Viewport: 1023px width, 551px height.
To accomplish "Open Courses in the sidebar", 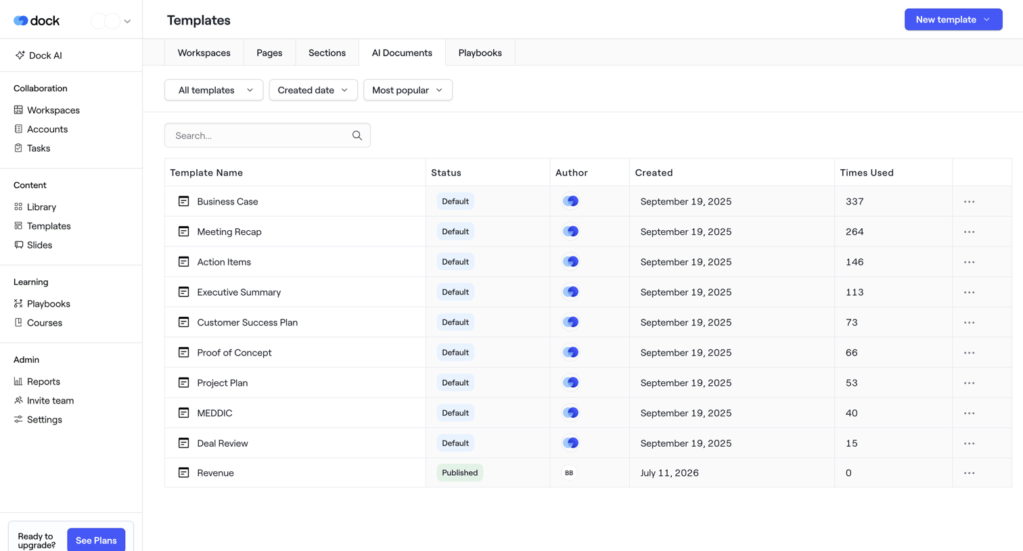I will pyautogui.click(x=38, y=322).
